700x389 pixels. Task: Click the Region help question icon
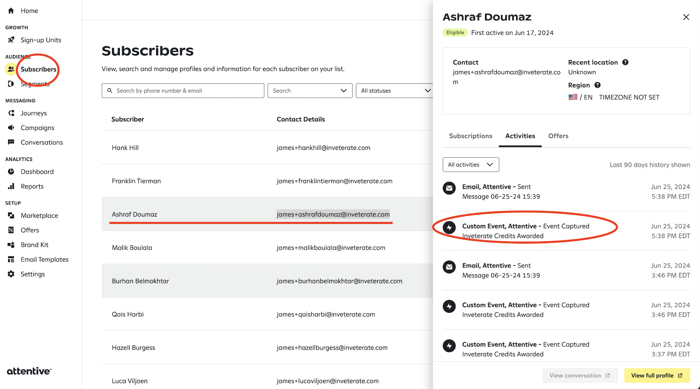pyautogui.click(x=597, y=85)
